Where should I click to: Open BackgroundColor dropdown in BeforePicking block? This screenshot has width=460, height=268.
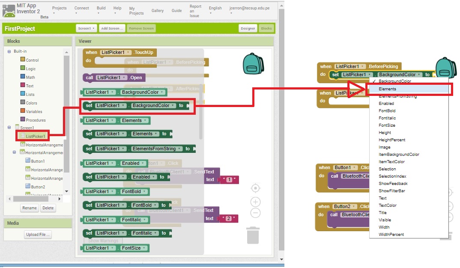point(419,75)
